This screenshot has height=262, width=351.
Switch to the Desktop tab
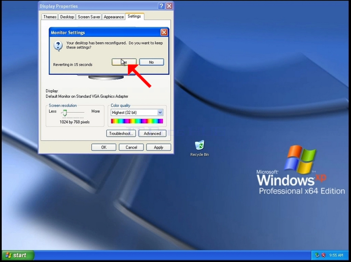pyautogui.click(x=67, y=17)
